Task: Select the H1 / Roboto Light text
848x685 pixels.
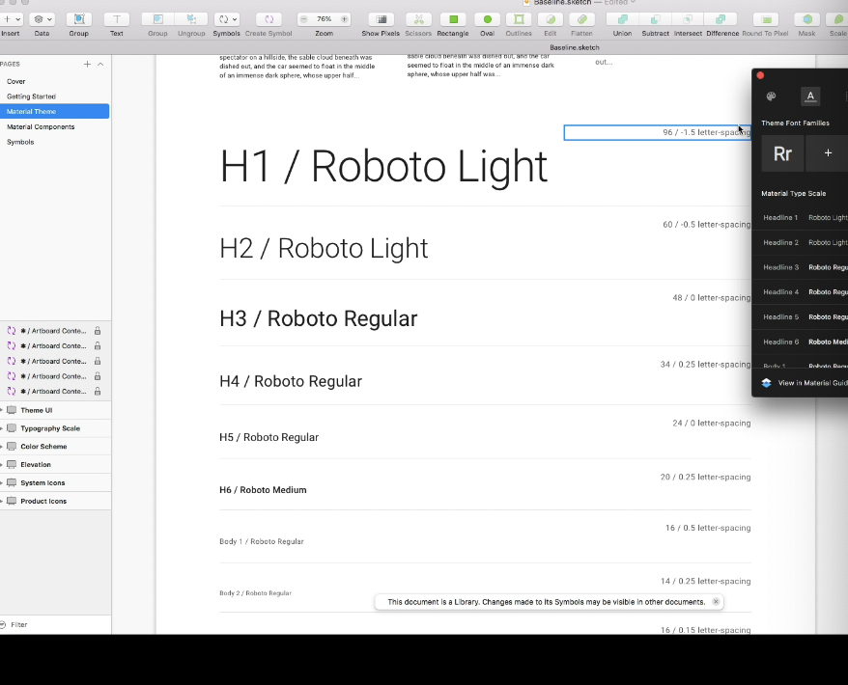Action: (383, 166)
